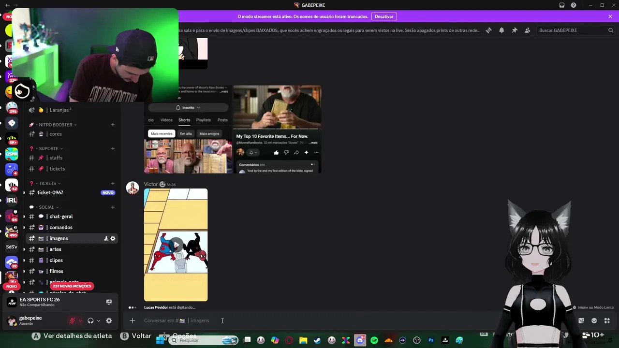Open the staffs channel
This screenshot has height=348, width=619.
pos(73,158)
